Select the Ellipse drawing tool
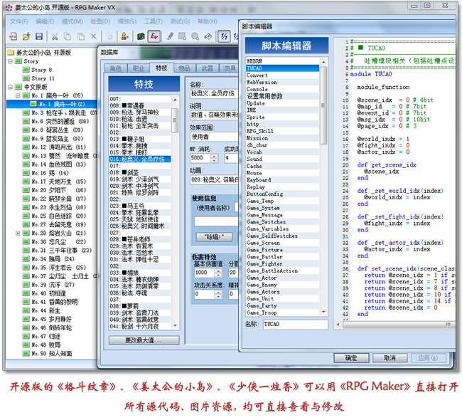 click(x=195, y=36)
